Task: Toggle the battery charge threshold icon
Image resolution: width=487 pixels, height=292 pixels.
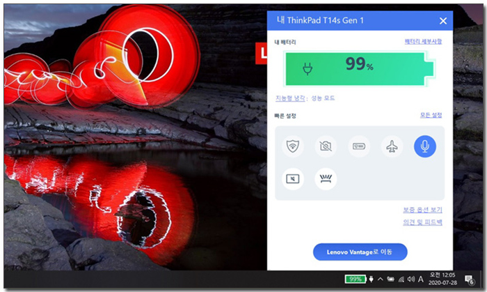Action: point(359,146)
